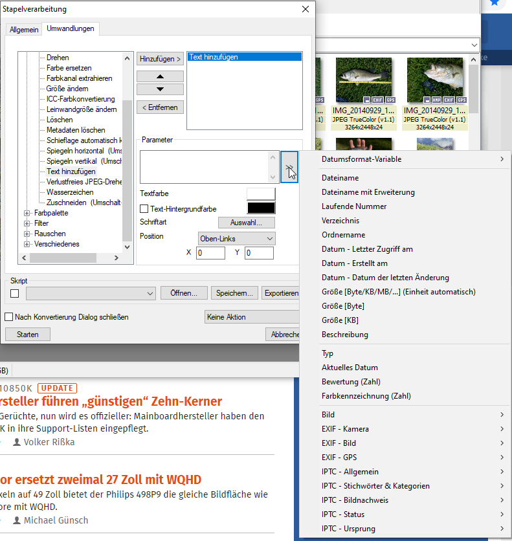This screenshot has width=512, height=541.
Task: Click the blue star icon in browser
Action: click(495, 3)
